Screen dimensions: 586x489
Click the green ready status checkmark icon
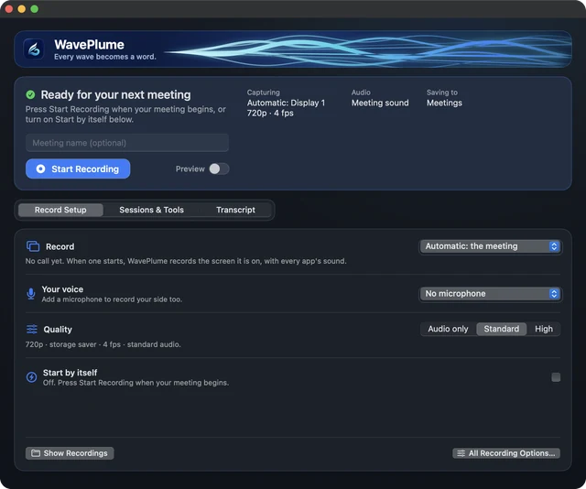pyautogui.click(x=30, y=94)
